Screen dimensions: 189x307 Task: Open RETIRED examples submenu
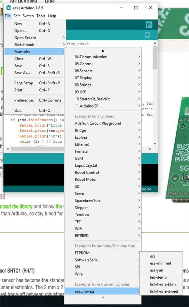103,236
